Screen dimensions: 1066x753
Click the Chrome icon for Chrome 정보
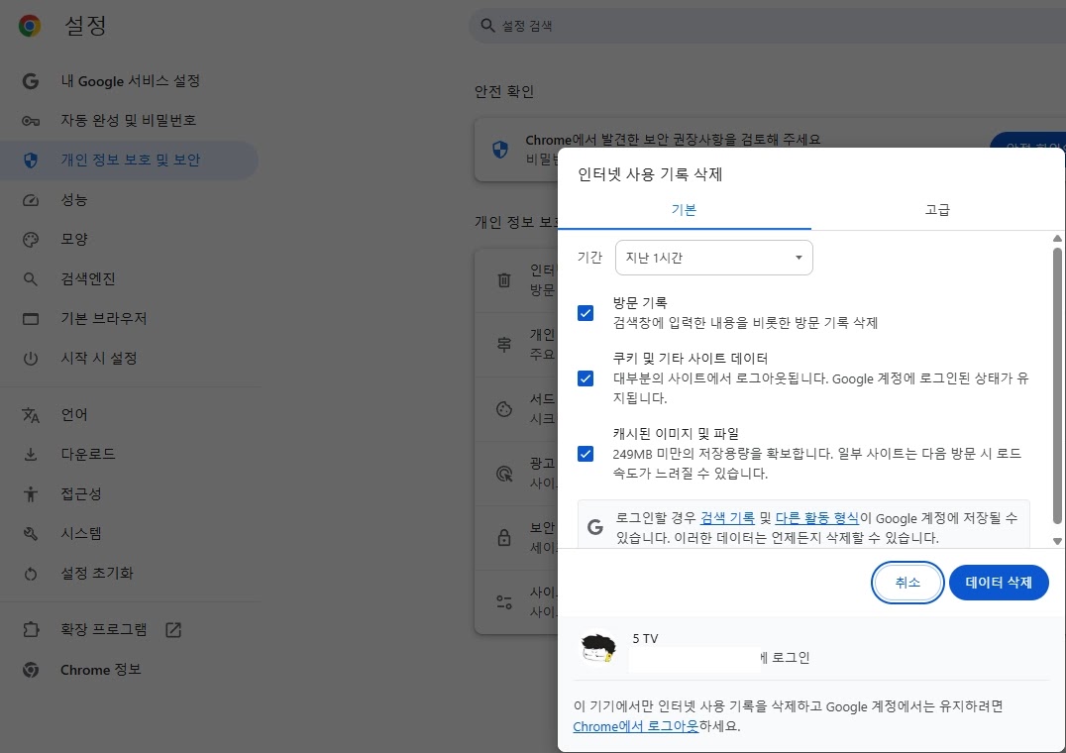[31, 670]
